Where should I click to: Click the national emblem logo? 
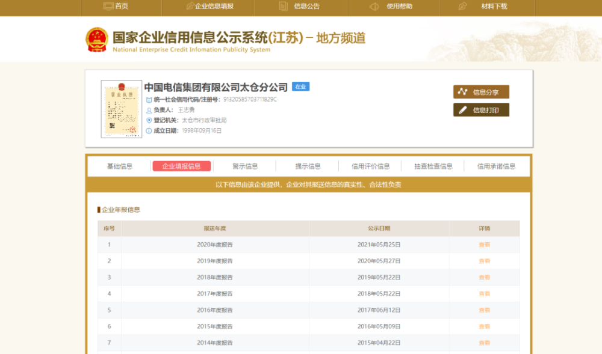[x=97, y=40]
